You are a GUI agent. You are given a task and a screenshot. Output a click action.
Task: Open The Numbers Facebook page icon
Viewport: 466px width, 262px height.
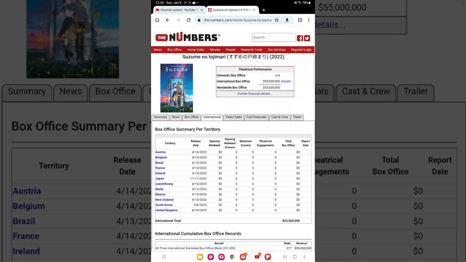300,38
